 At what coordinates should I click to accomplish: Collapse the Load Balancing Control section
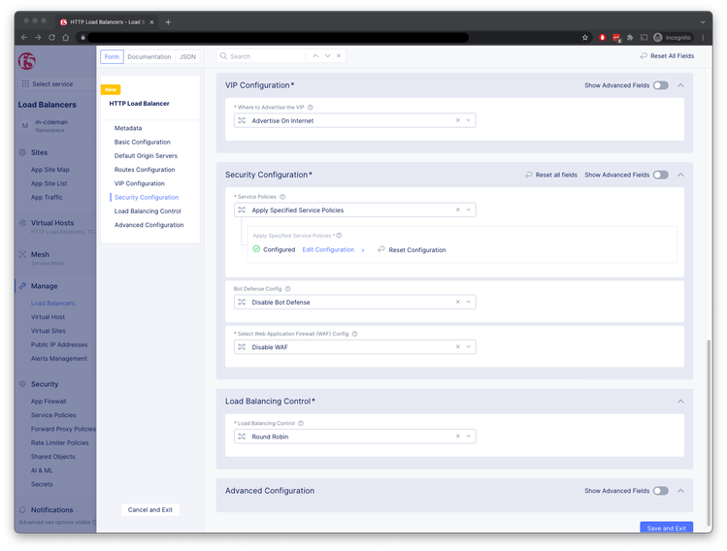pyautogui.click(x=680, y=402)
